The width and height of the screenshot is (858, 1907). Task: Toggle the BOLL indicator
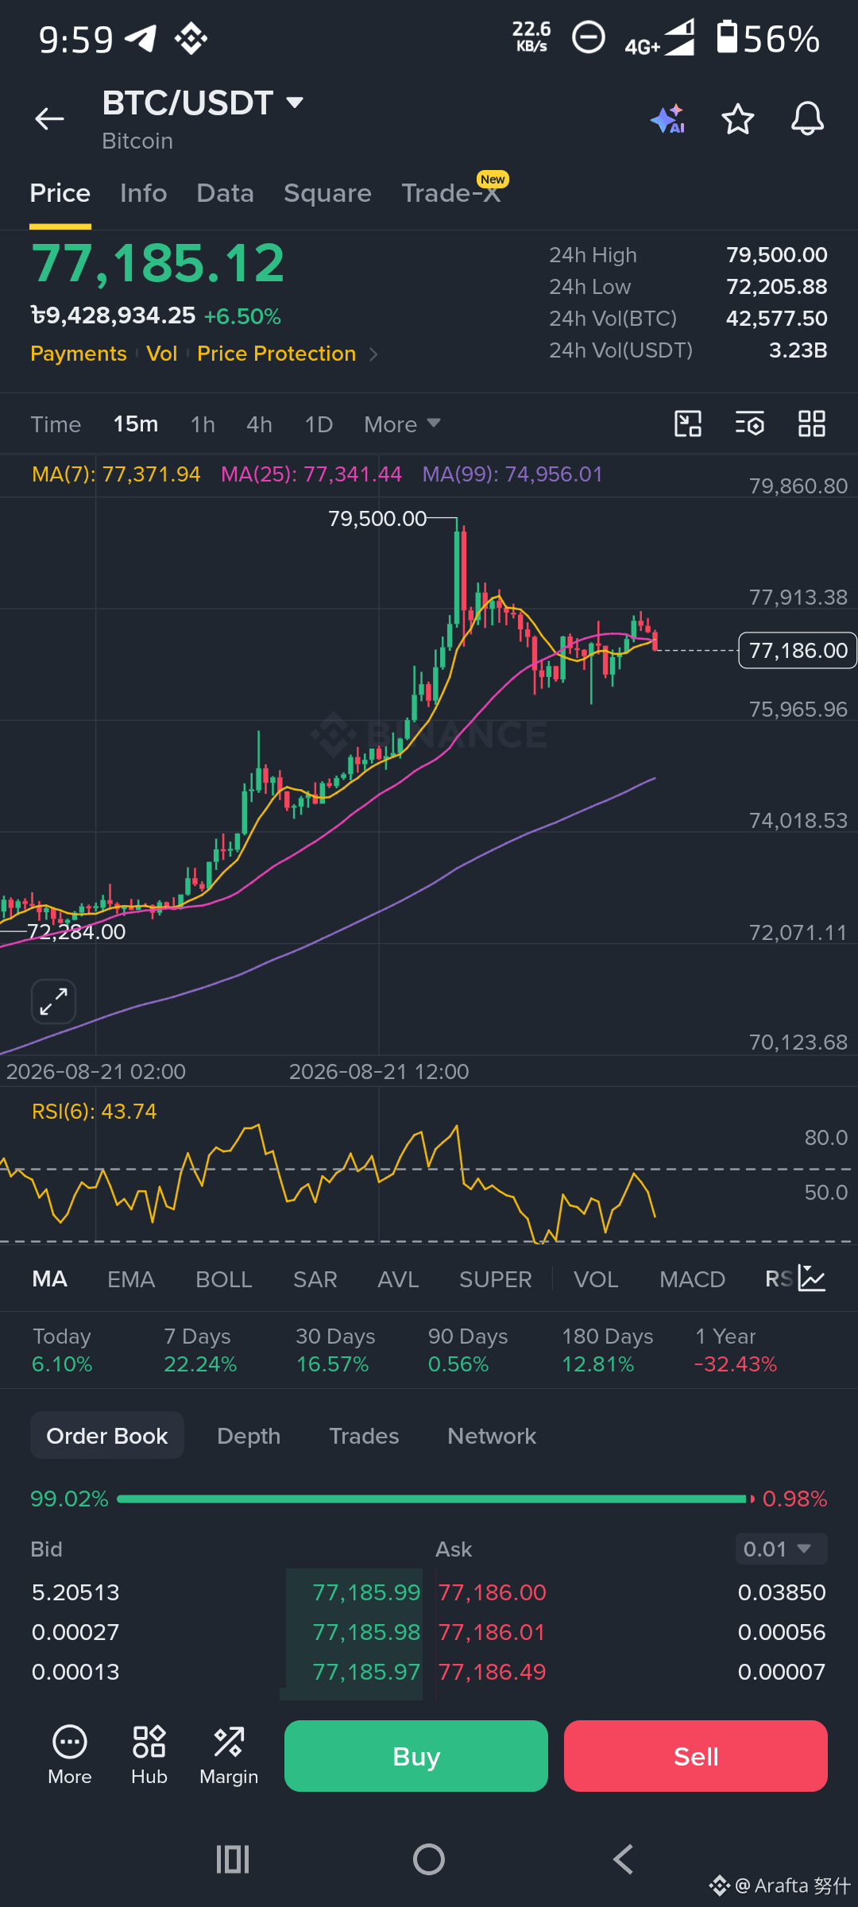tap(224, 1279)
